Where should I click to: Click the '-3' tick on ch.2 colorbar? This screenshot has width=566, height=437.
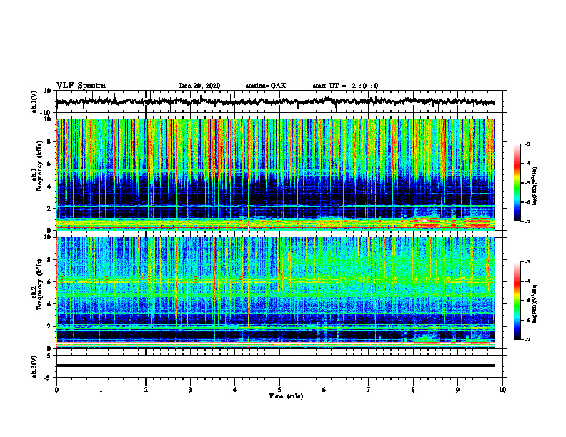(x=527, y=262)
